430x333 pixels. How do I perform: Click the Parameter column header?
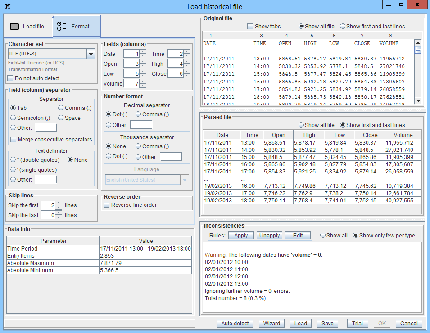click(53, 241)
